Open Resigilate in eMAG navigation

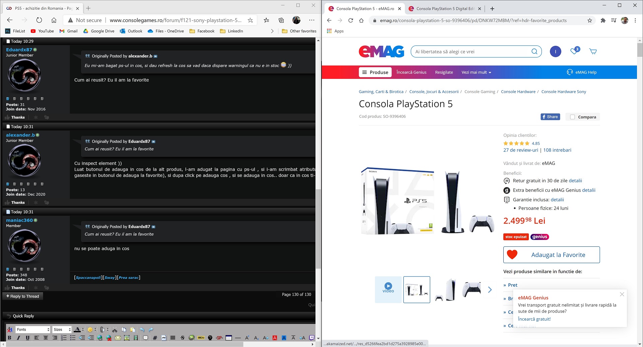pos(444,72)
